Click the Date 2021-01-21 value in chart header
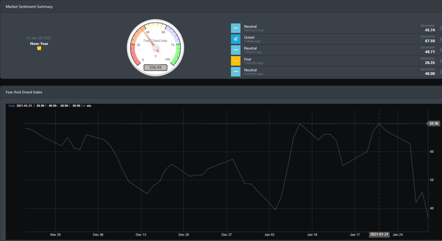 tap(25, 106)
